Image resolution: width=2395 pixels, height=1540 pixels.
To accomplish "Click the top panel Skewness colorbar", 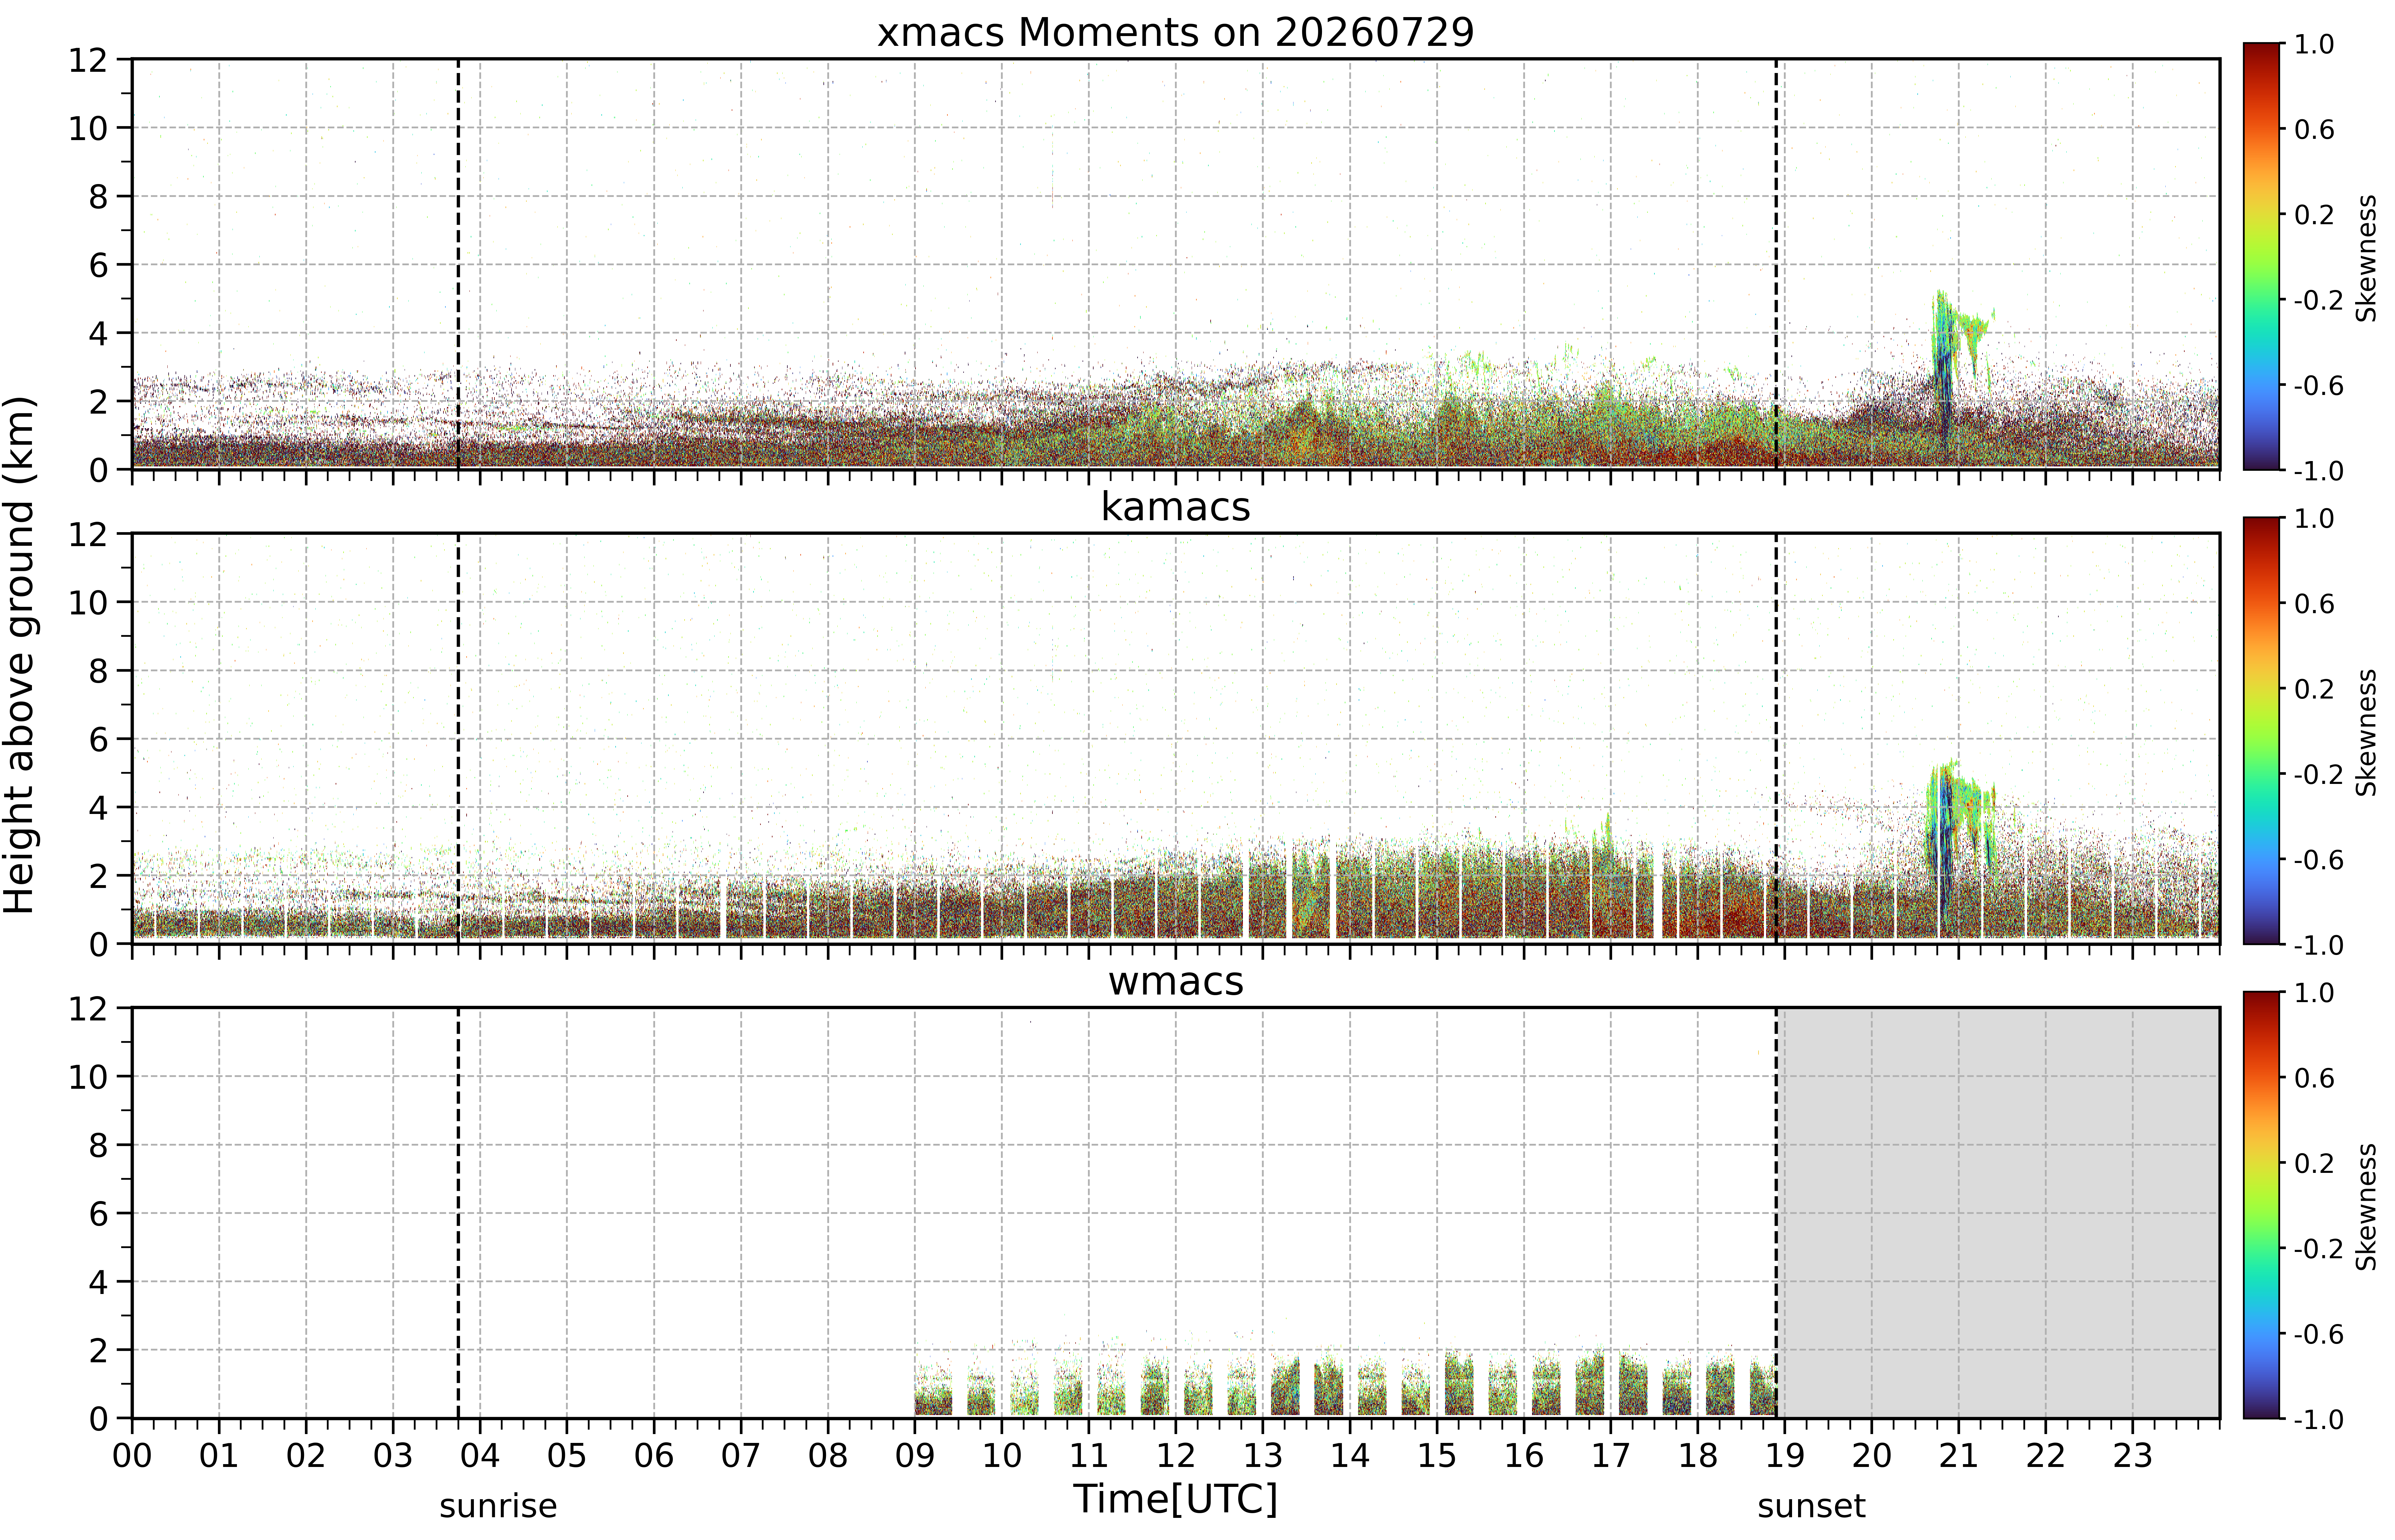I will tap(2261, 256).
